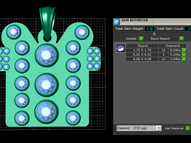
Task: Select the top-right corner gem on pendant
Action: tap(82, 32)
